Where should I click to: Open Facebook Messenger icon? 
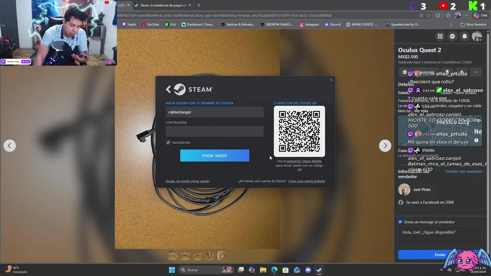(452, 36)
